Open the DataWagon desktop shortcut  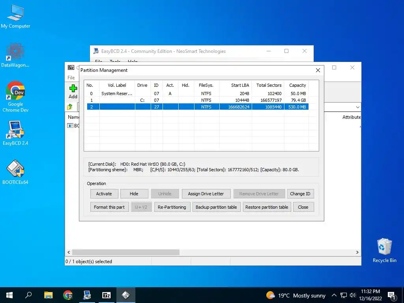15,55
